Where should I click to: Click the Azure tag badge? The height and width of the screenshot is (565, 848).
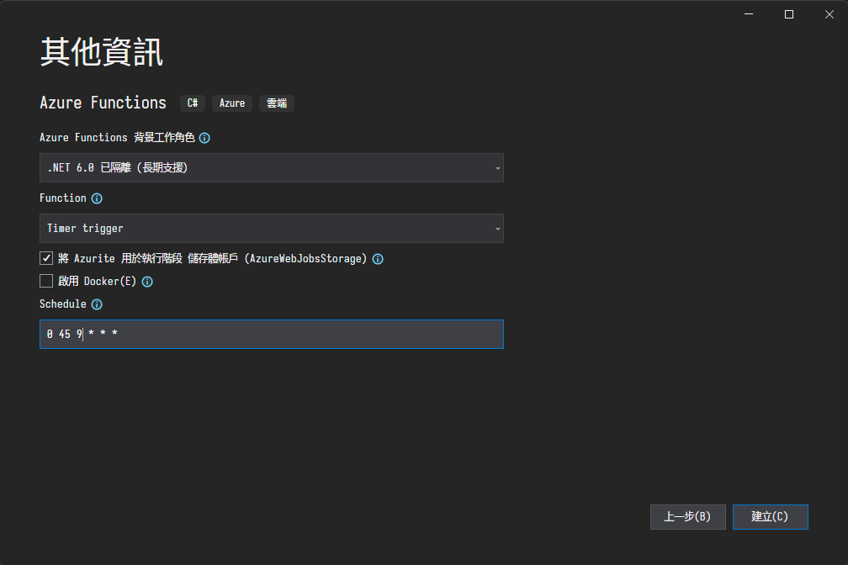[232, 103]
